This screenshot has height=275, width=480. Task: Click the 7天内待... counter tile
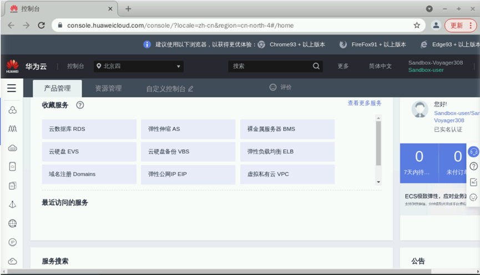coord(419,164)
